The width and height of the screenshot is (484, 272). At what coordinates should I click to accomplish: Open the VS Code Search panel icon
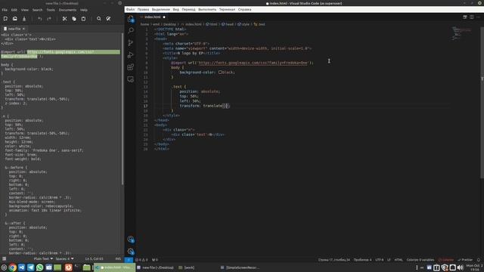pyautogui.click(x=131, y=30)
